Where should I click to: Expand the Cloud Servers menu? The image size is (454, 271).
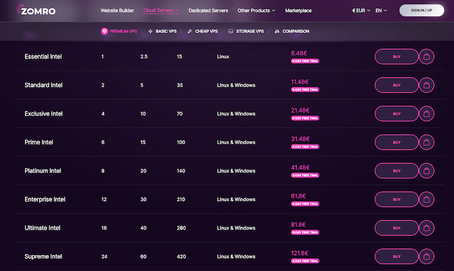pos(161,10)
